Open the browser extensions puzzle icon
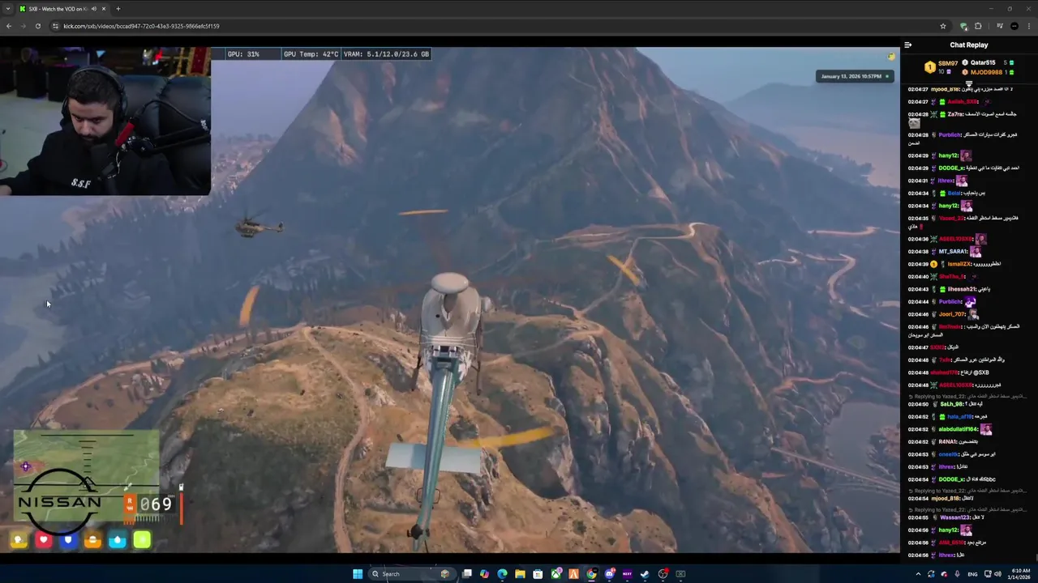 [978, 26]
